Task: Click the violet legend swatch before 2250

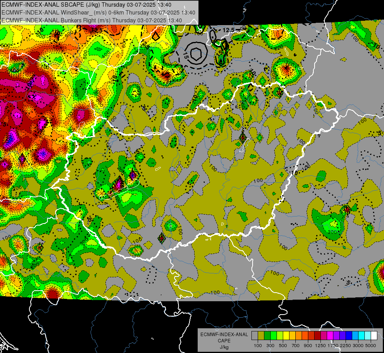Action: pos(342,336)
